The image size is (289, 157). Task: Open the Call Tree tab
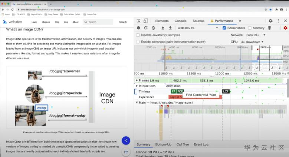pos(183,144)
